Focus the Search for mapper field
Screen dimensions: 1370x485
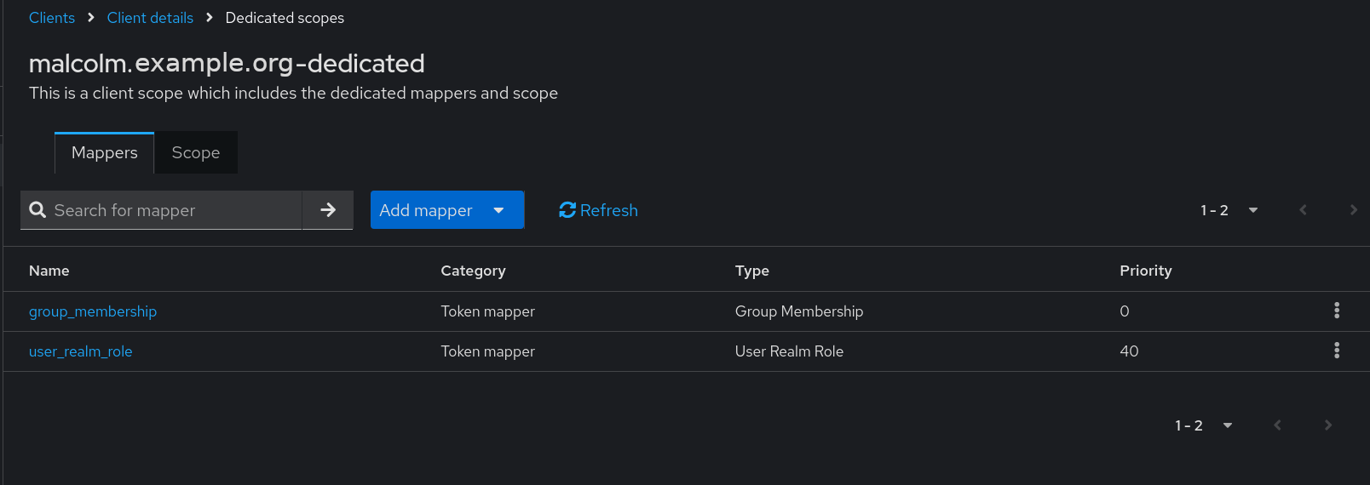(x=161, y=210)
